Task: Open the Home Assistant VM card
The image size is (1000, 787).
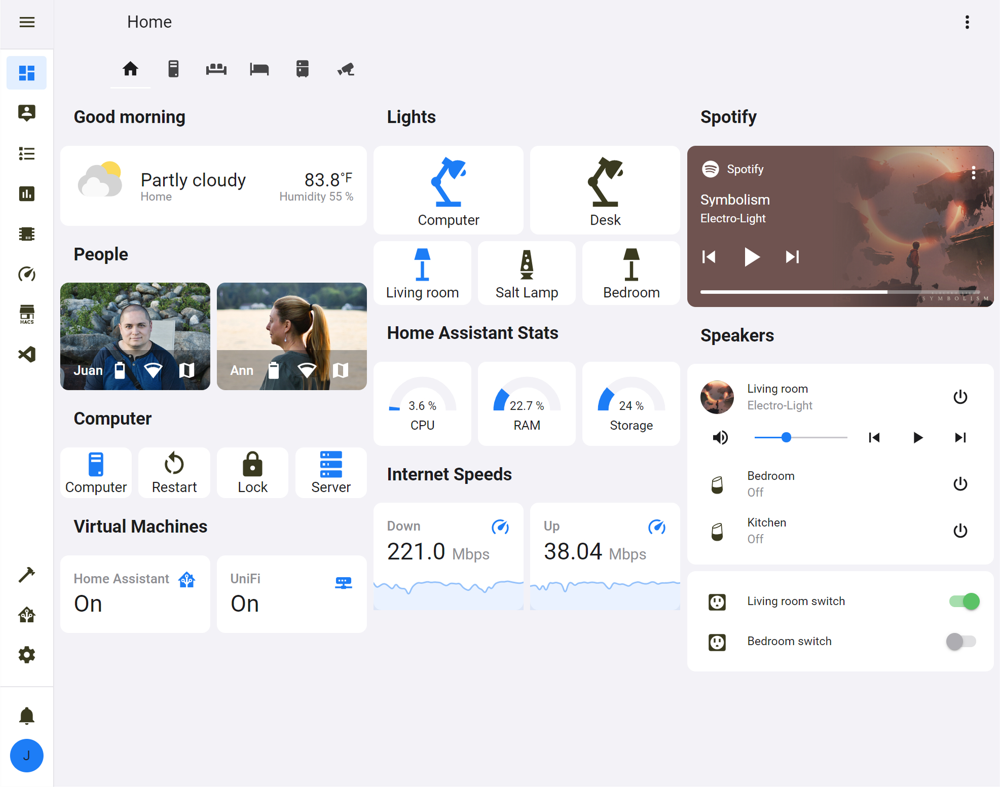Action: click(134, 594)
